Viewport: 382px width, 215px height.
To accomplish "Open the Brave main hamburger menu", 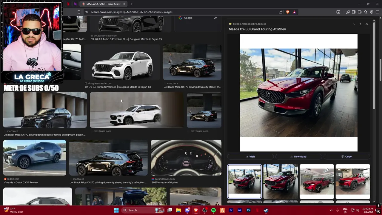I will click(x=378, y=12).
